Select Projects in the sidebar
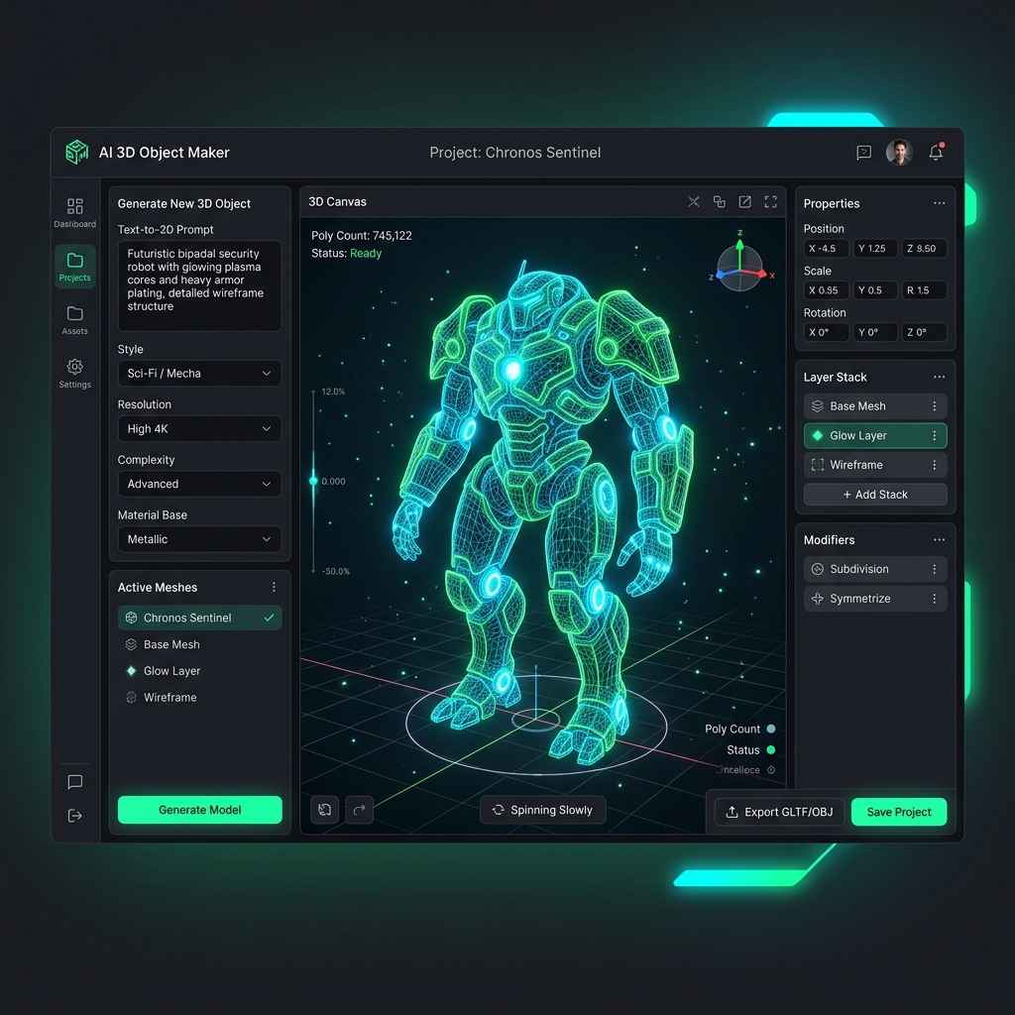This screenshot has height=1015, width=1015. click(x=75, y=267)
